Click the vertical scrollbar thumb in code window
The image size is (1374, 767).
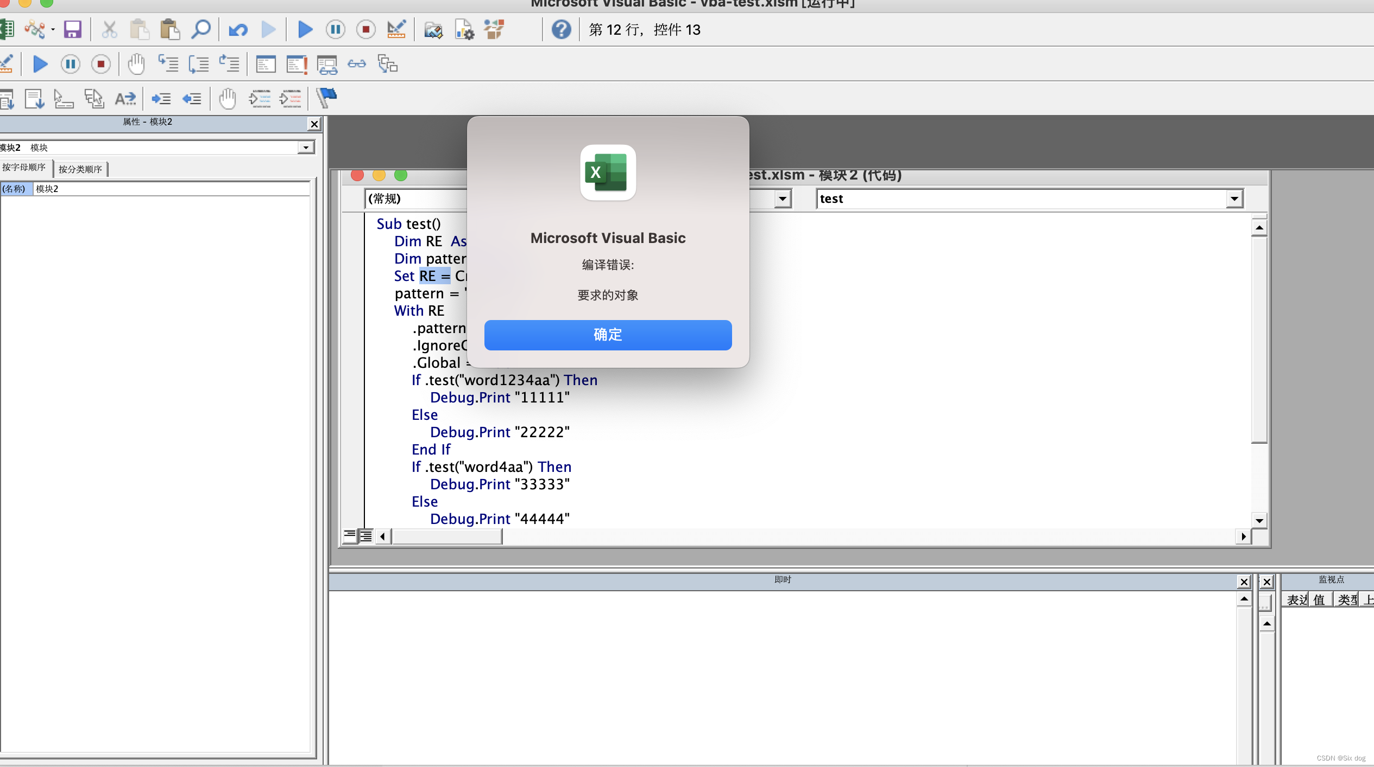click(x=1259, y=340)
